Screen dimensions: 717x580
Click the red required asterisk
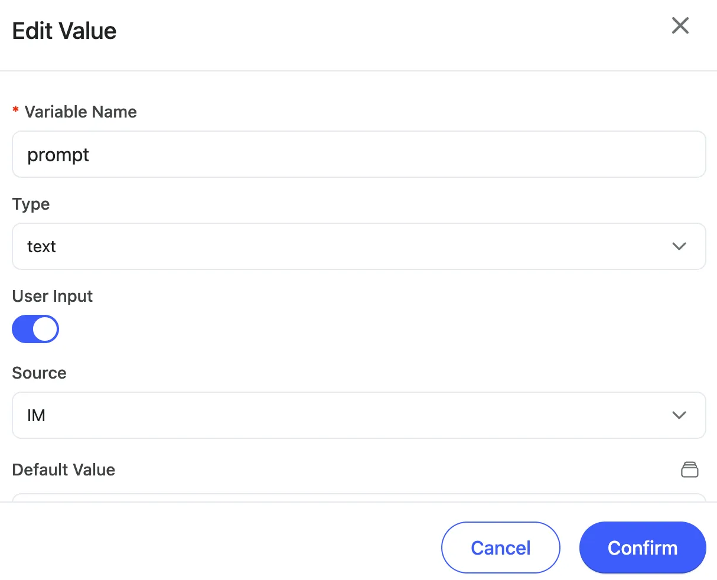tap(16, 111)
